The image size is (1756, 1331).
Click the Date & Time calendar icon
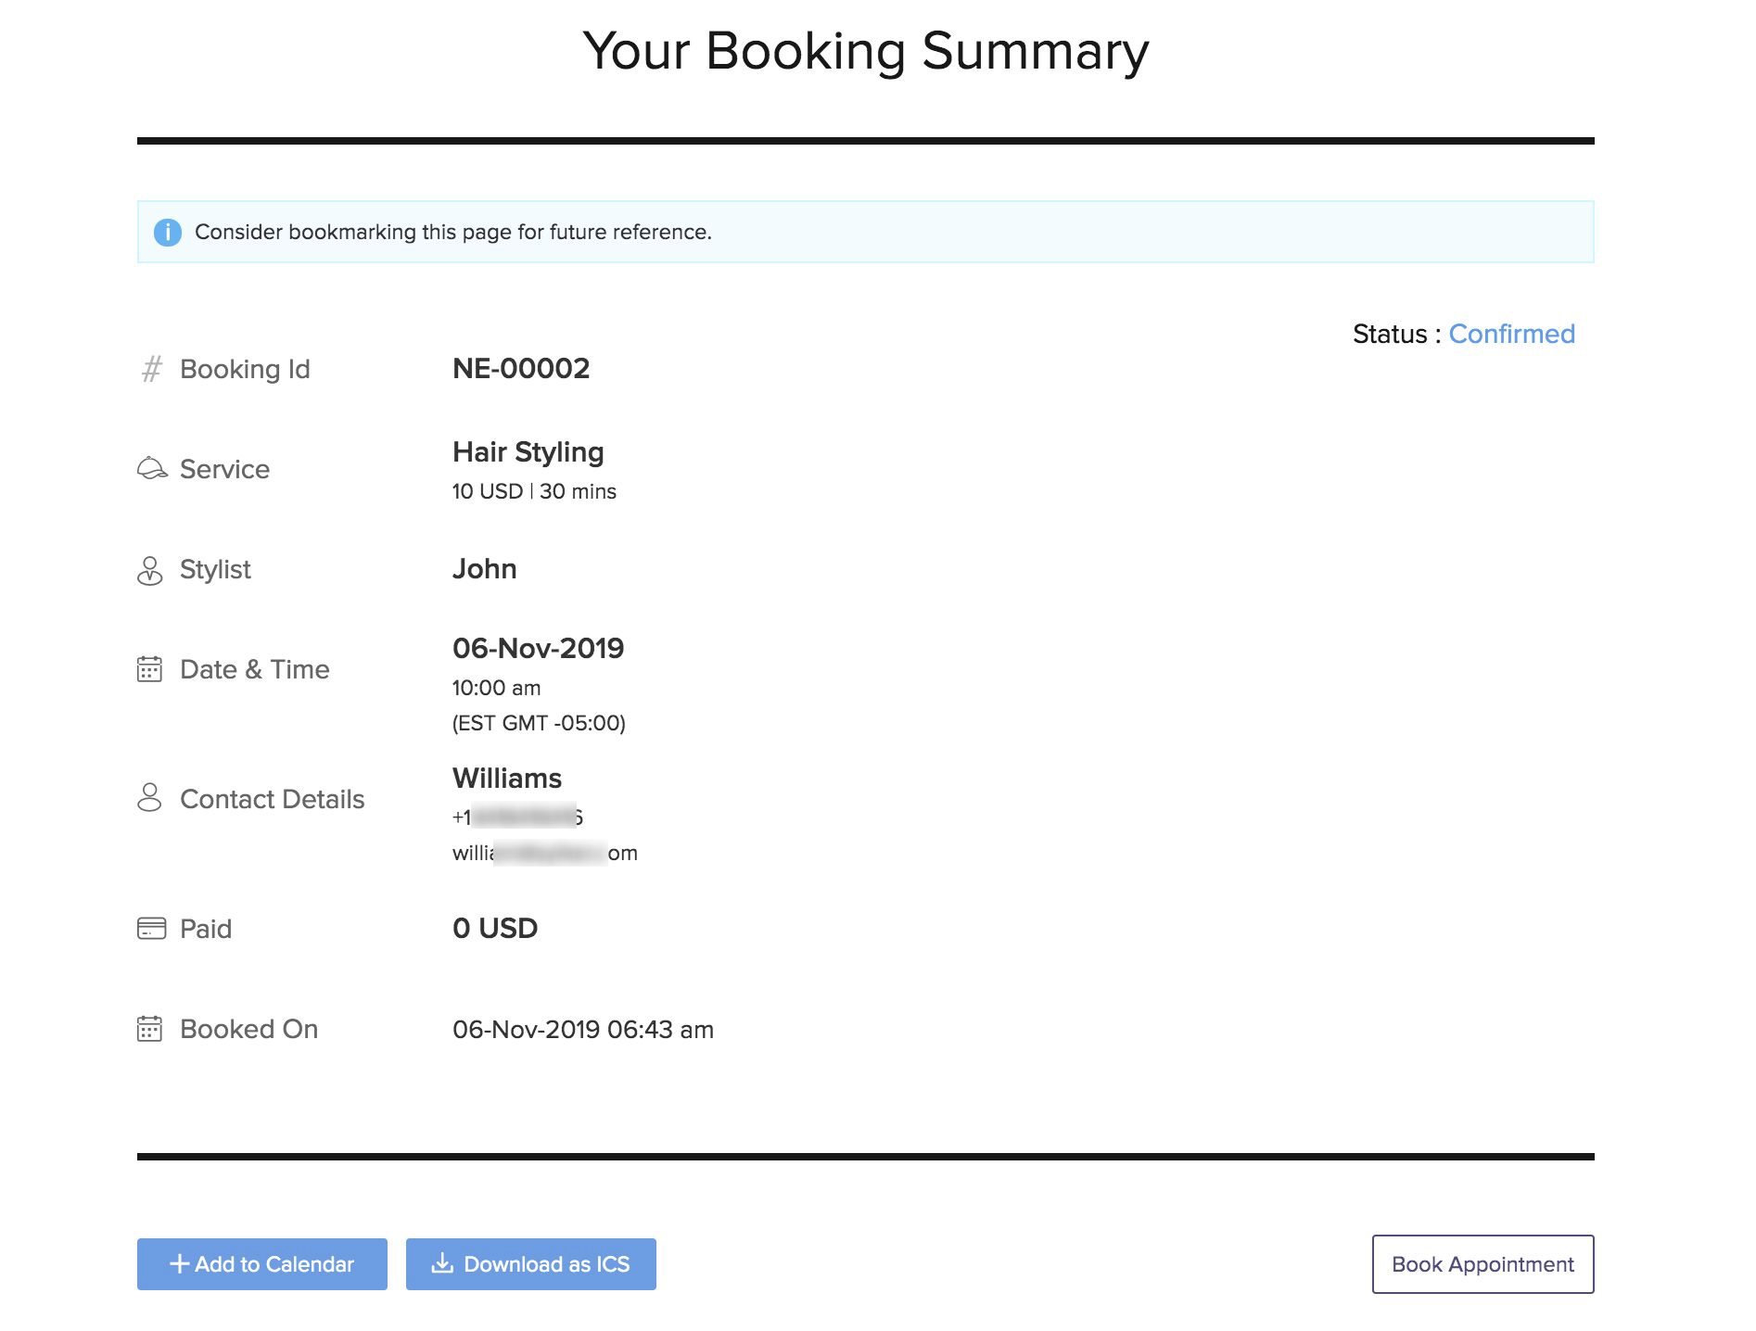click(149, 669)
